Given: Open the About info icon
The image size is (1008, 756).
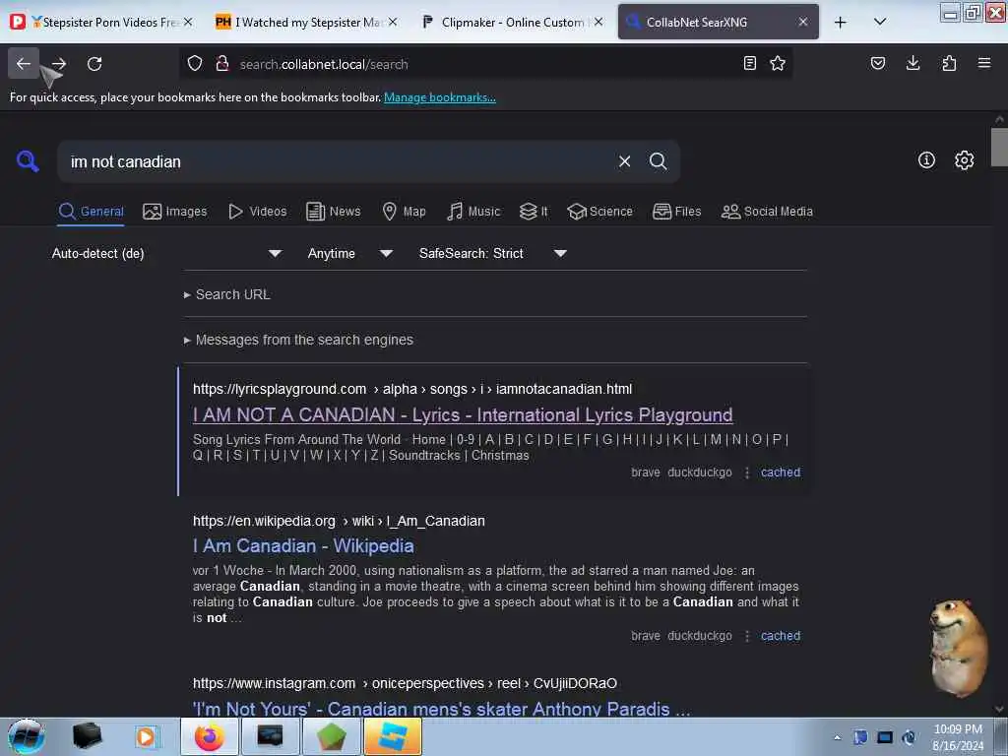Looking at the screenshot, I should pos(926,160).
